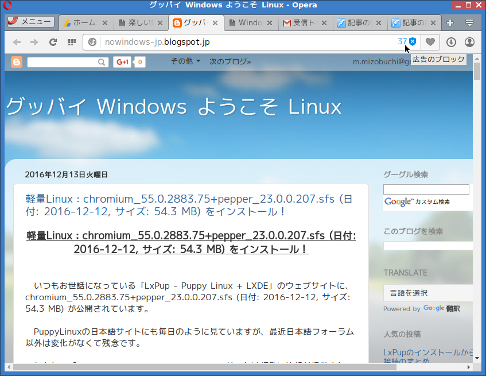Open the underlined bold post heading link

click(x=191, y=242)
